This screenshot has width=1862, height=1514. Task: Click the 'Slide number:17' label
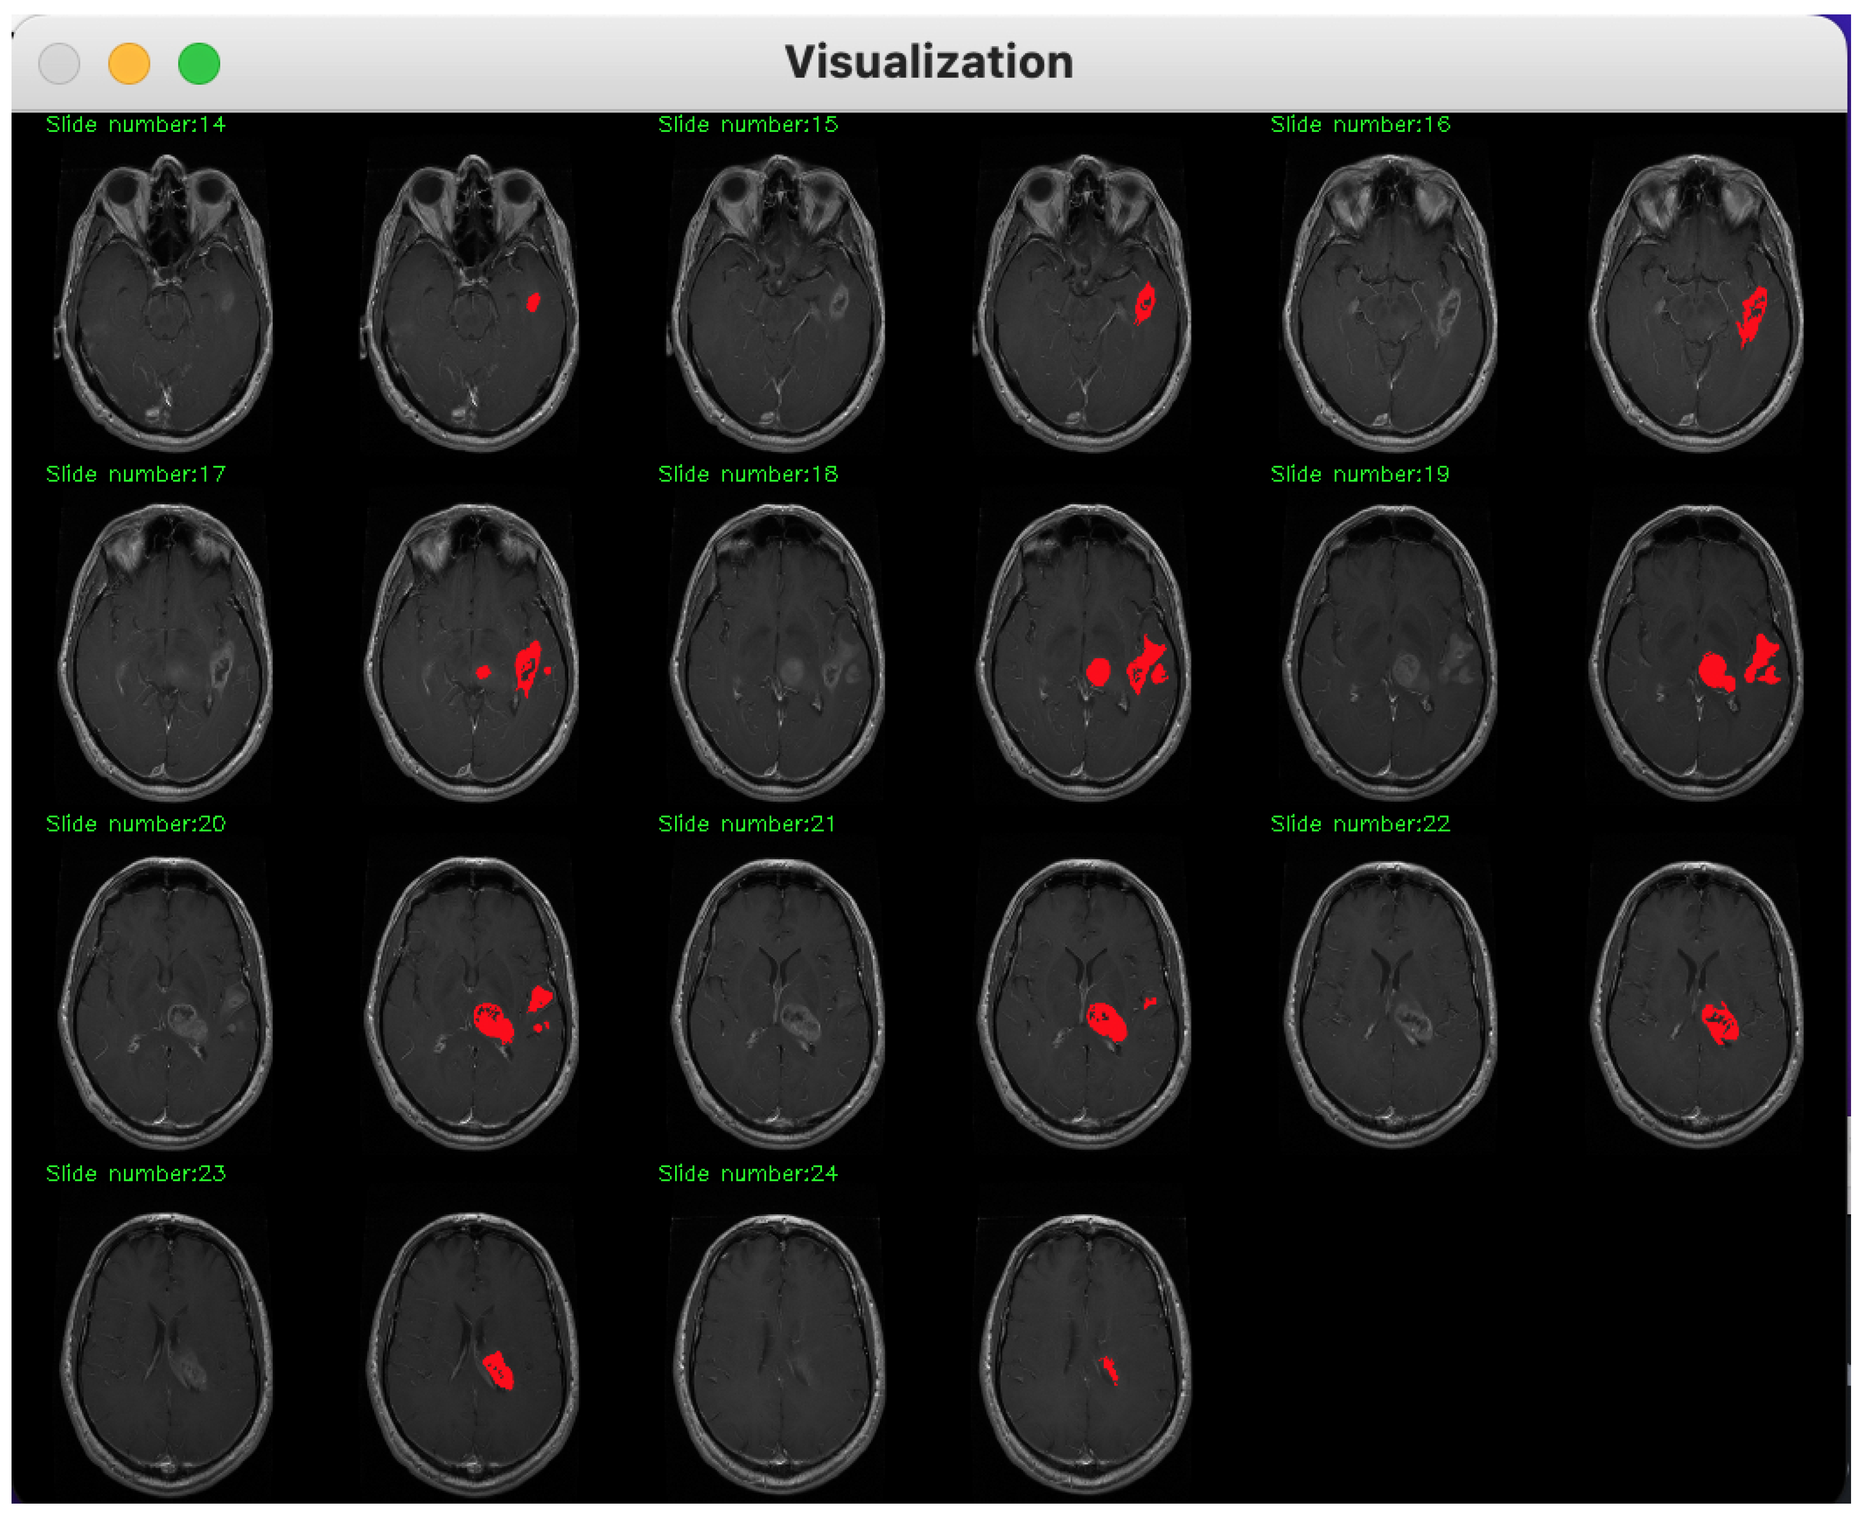tap(135, 474)
